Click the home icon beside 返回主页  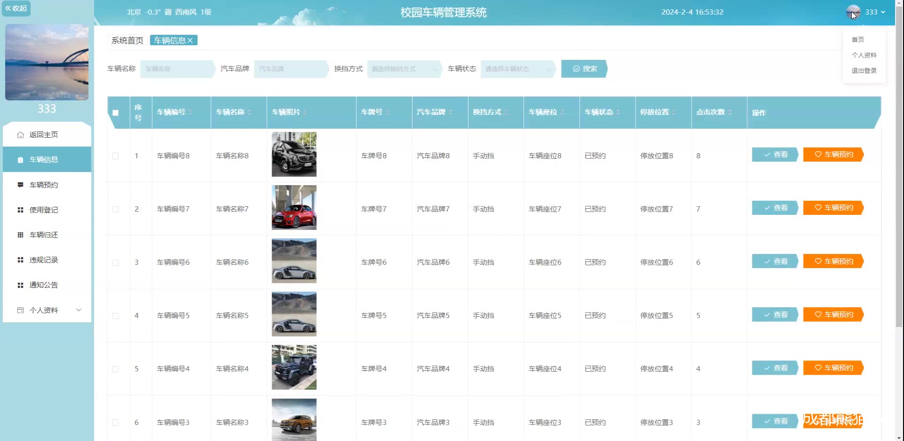tap(20, 135)
